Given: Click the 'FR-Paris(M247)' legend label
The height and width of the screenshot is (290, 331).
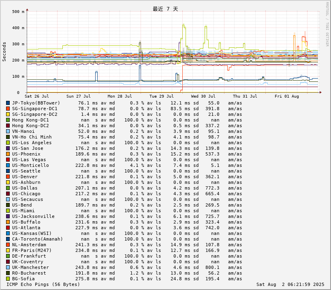Looking at the screenshot, I should click(32, 251).
